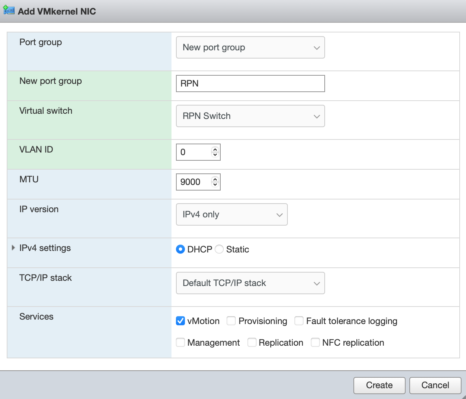Enable the Management service checkbox
Viewport: 466px width, 399px height.
180,342
